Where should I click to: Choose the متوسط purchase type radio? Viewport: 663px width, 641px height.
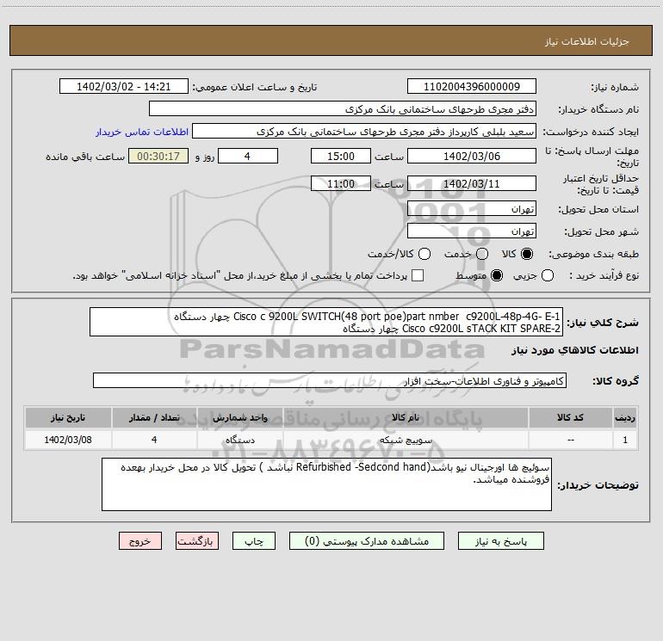(497, 275)
